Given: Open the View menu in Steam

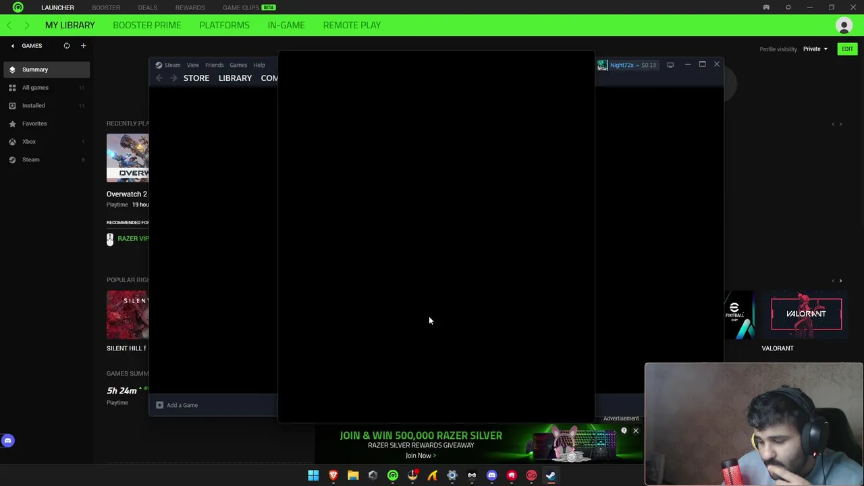Looking at the screenshot, I should point(192,65).
